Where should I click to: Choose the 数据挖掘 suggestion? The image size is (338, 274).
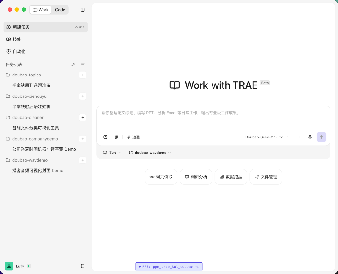[x=231, y=177]
